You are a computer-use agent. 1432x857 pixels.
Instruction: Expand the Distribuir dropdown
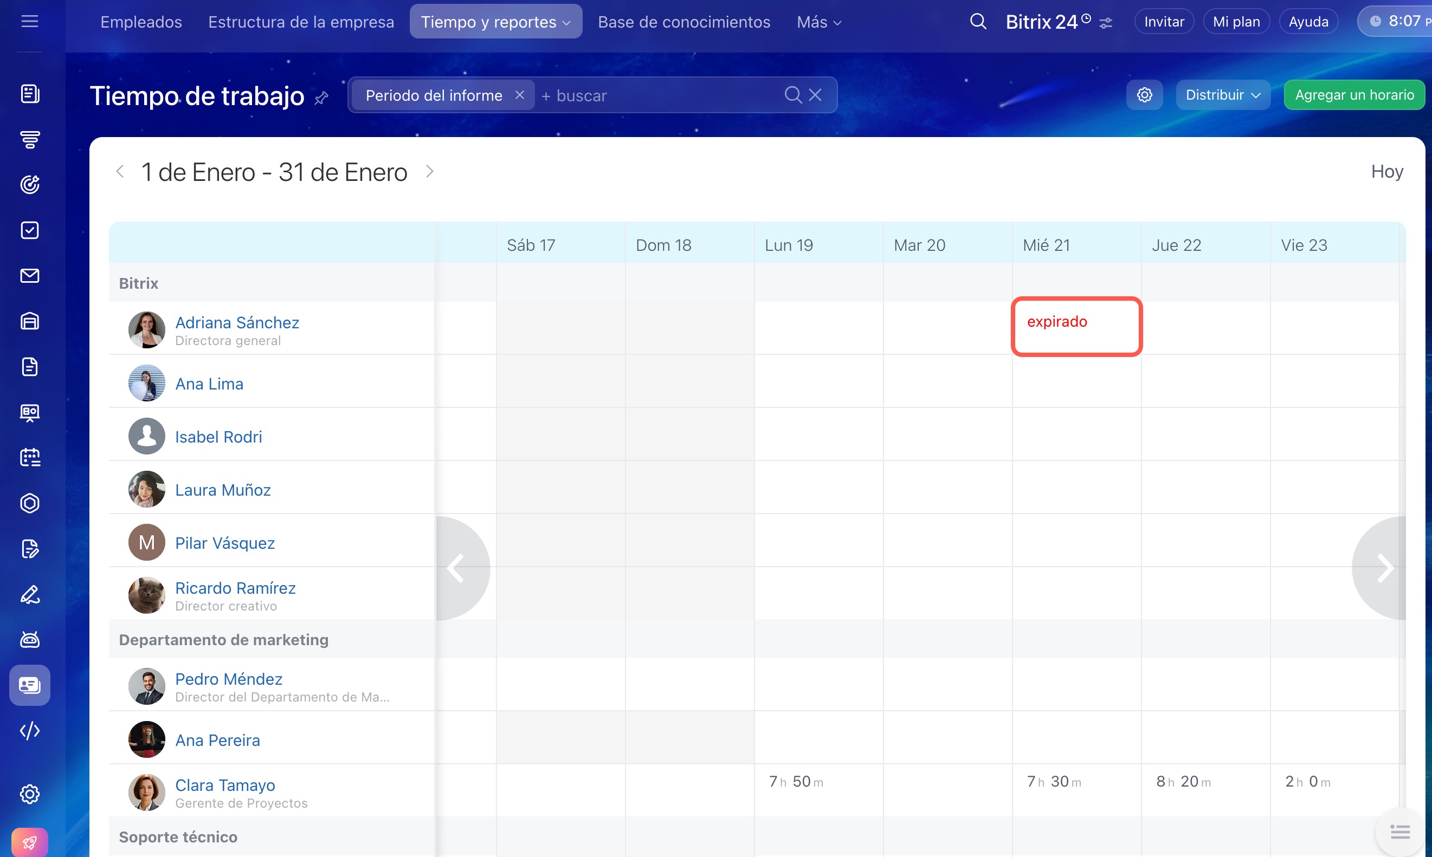[x=1222, y=95]
